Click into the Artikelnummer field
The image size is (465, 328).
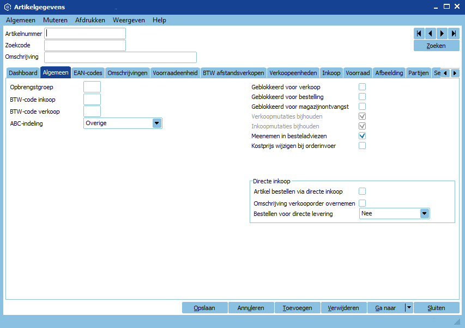(85, 34)
